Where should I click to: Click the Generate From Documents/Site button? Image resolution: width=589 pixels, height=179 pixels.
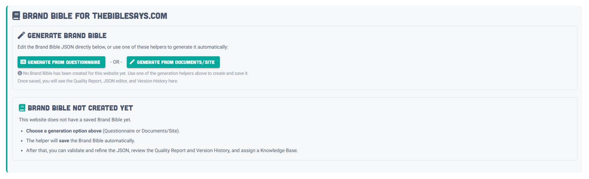pyautogui.click(x=173, y=62)
